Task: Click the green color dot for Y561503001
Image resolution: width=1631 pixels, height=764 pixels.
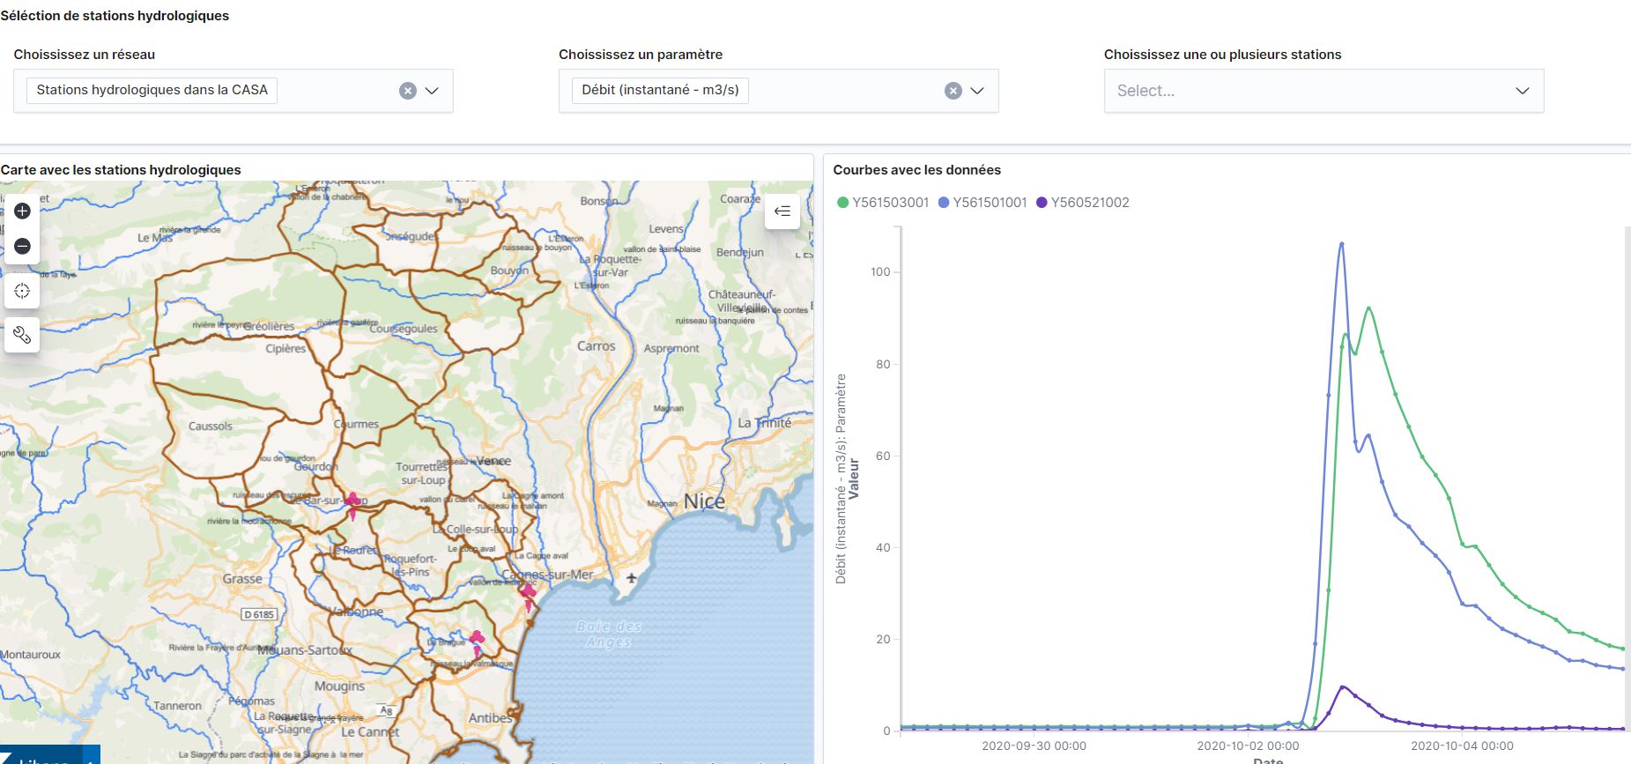Action: [842, 203]
